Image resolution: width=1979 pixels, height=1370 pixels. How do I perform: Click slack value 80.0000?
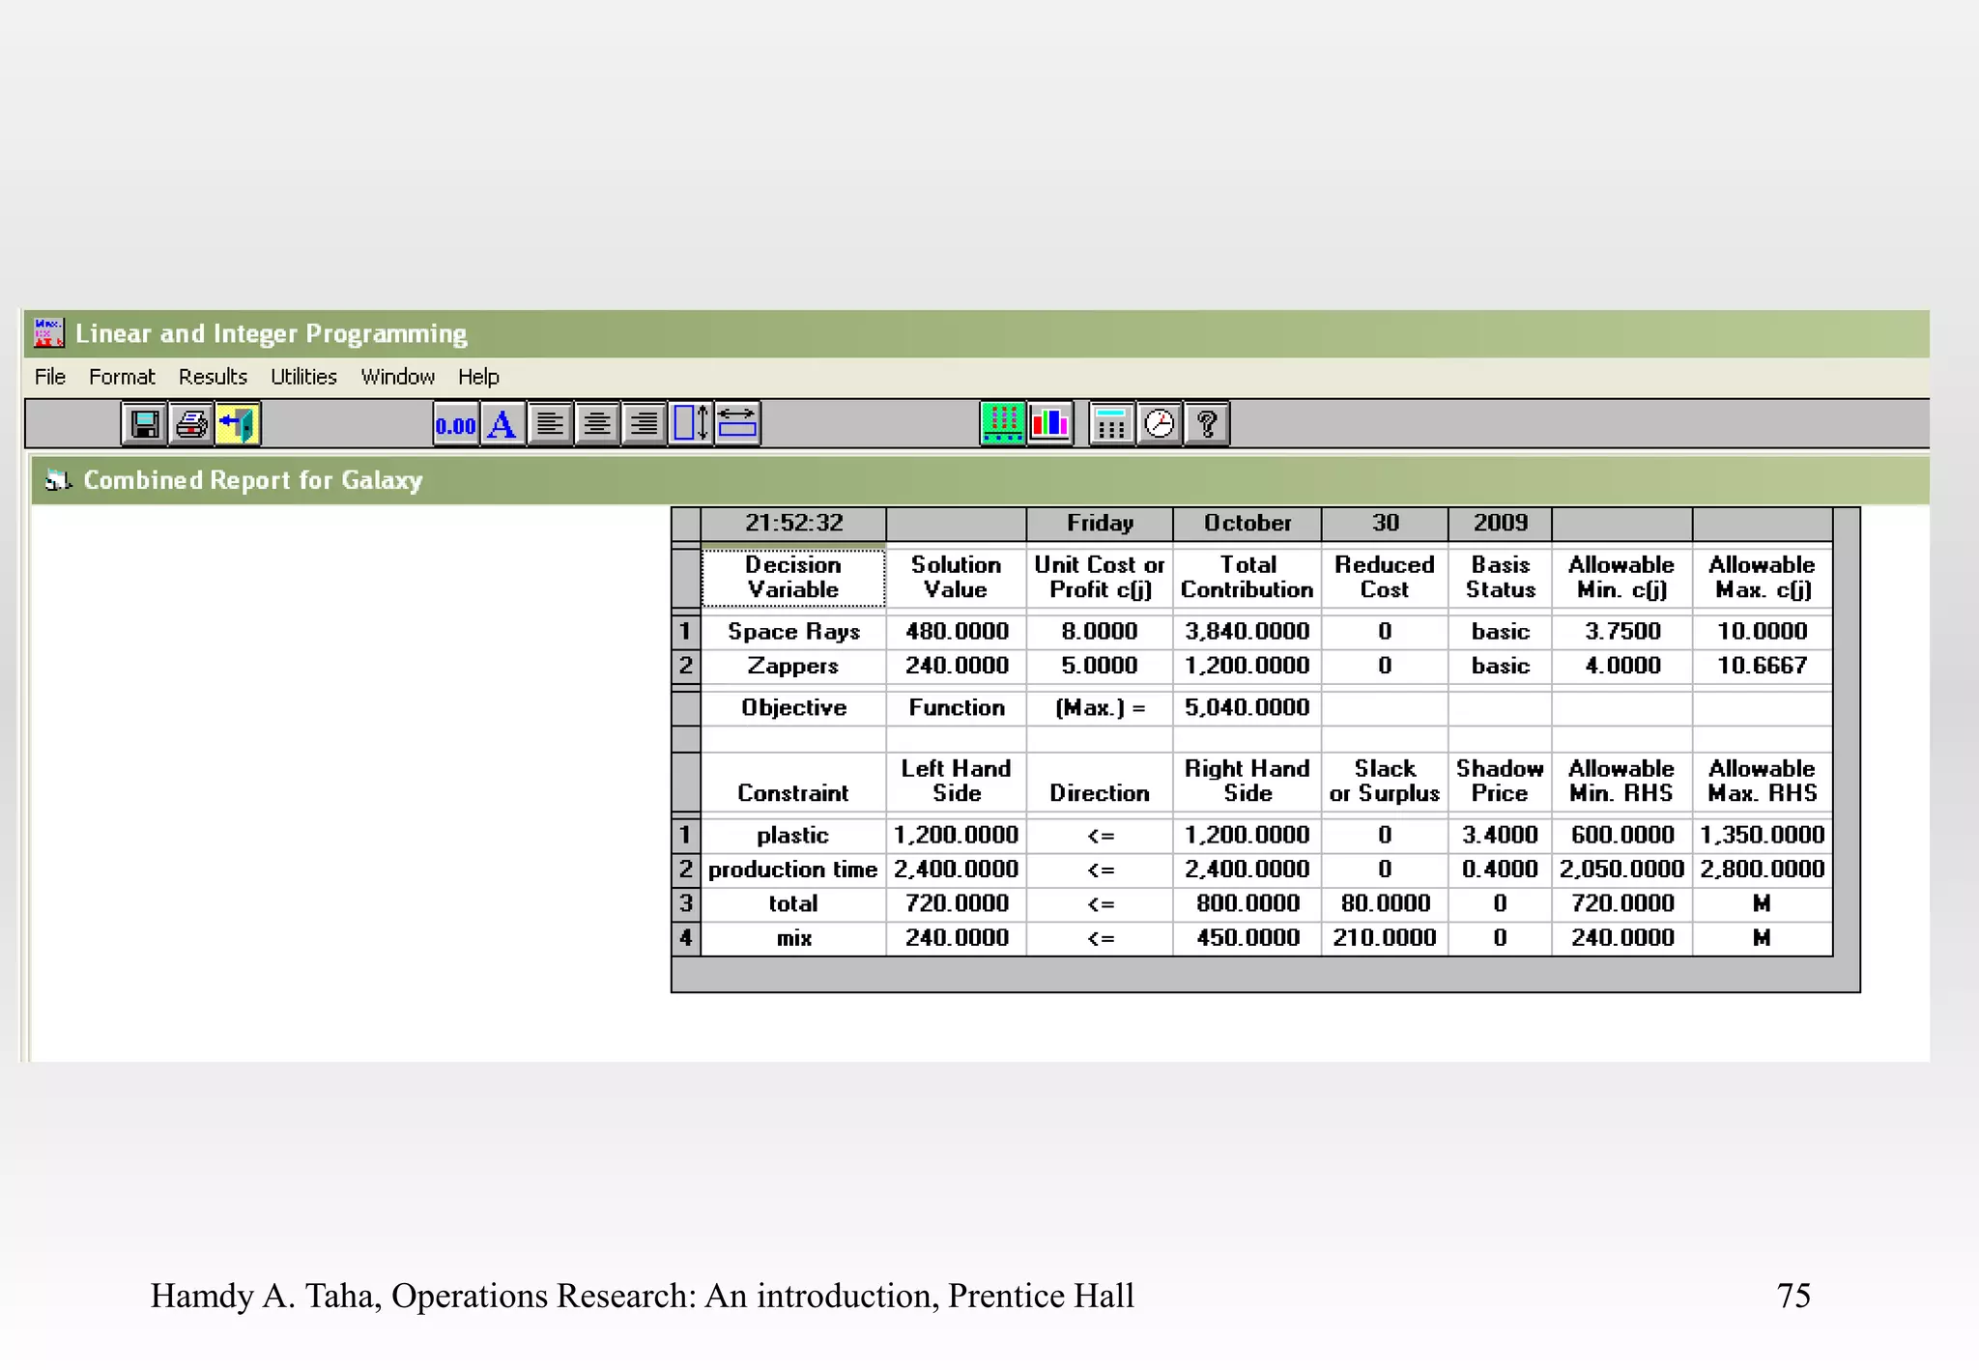[1385, 904]
